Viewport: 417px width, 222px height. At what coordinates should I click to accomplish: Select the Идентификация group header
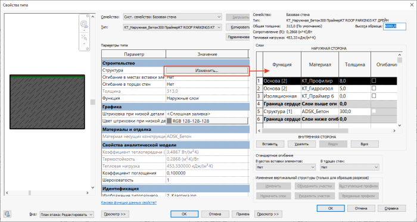tap(175, 189)
